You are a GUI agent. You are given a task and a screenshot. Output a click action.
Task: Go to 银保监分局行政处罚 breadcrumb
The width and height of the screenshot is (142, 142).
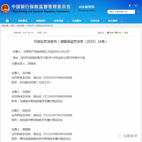pyautogui.click(x=45, y=26)
